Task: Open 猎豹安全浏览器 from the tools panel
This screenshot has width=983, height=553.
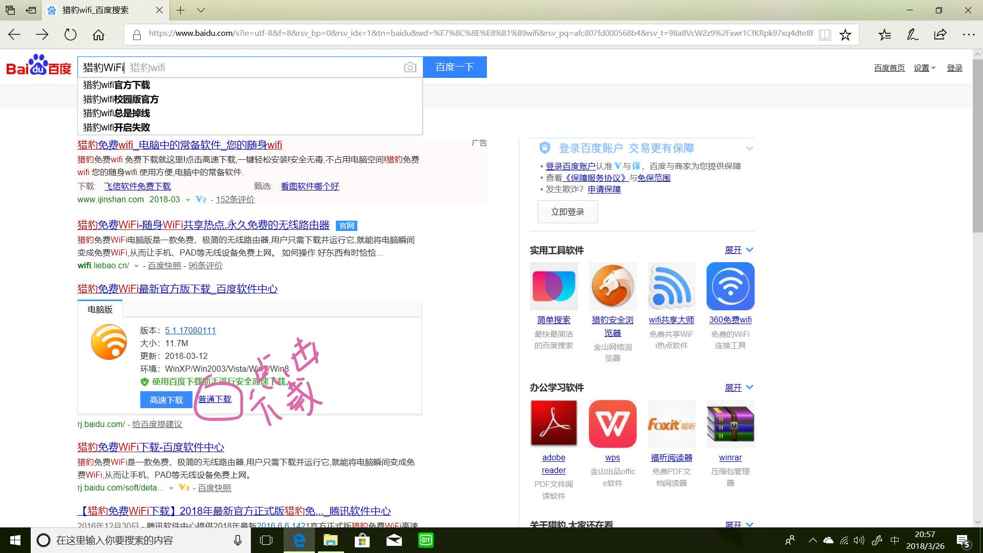Action: click(x=612, y=286)
